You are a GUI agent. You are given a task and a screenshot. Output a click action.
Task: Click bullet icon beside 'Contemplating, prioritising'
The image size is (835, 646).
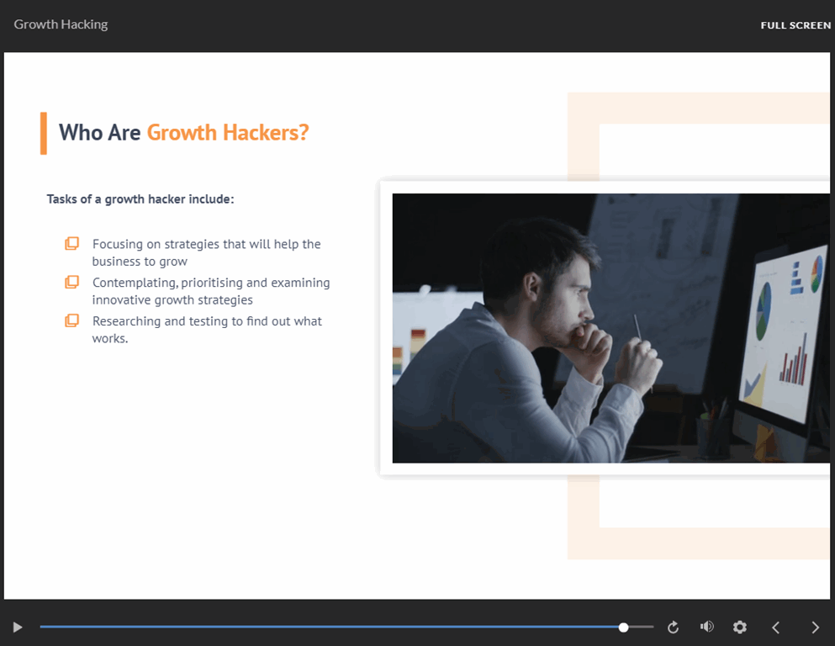71,282
